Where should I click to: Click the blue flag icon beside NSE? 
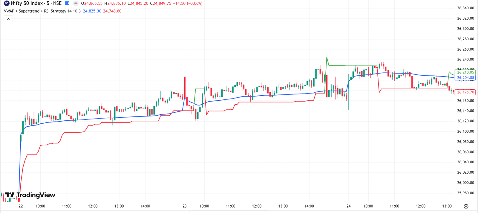[67, 3]
